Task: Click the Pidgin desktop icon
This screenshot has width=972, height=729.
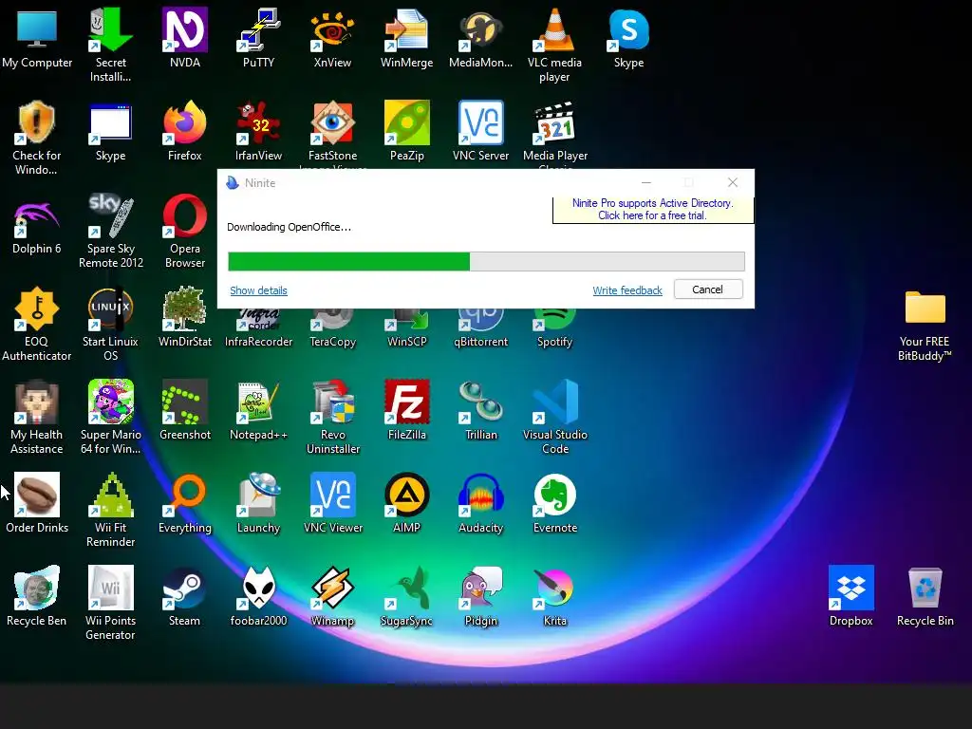Action: coord(480,588)
